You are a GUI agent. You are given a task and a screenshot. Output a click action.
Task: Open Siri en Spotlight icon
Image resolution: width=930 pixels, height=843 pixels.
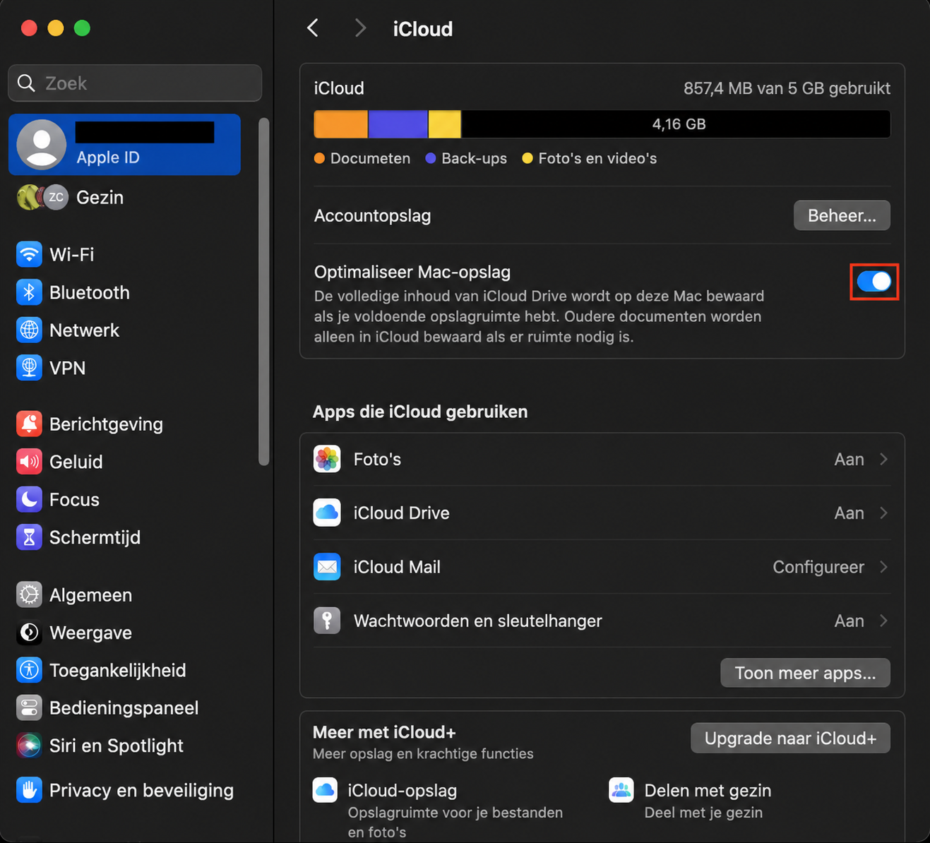coord(29,746)
